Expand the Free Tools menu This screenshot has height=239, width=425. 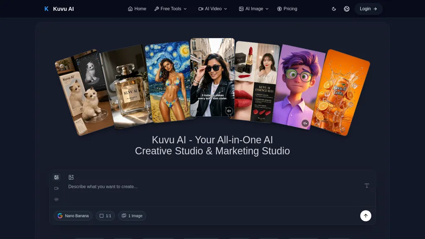point(171,9)
